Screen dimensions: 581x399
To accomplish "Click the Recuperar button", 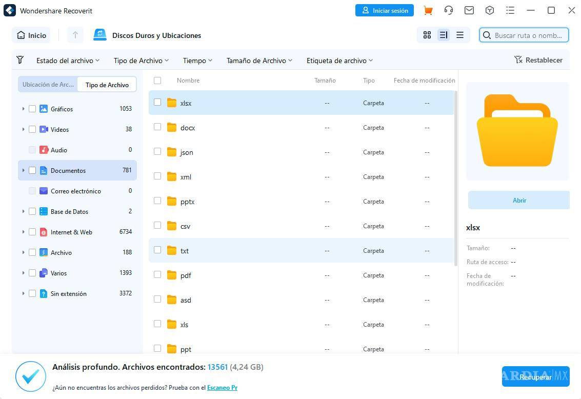I will coord(535,376).
